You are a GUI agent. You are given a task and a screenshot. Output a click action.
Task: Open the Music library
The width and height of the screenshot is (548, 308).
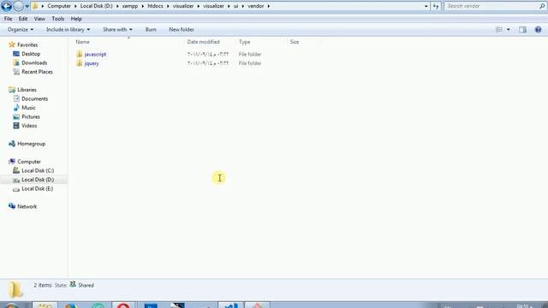(x=28, y=108)
